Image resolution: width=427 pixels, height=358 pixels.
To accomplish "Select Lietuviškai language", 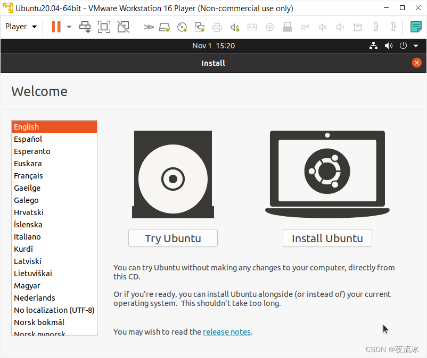I will tap(54, 274).
